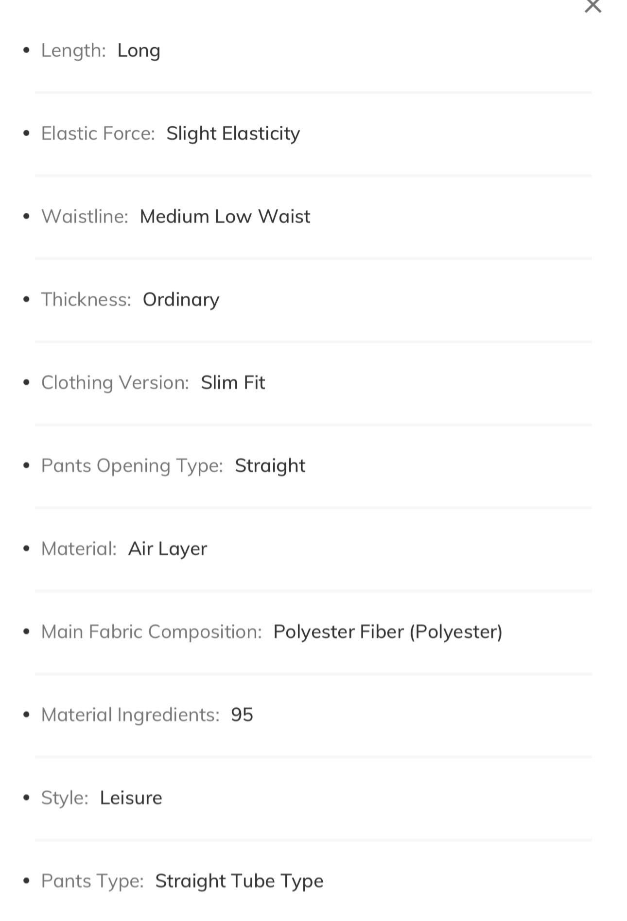Tap the Straight opening type value
The width and height of the screenshot is (627, 921).
pyautogui.click(x=270, y=466)
